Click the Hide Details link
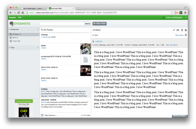 pyautogui.click(x=179, y=35)
